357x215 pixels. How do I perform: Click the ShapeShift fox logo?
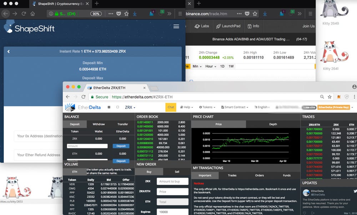pos(9,27)
